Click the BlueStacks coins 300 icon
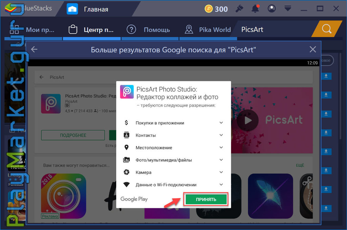 tap(208, 9)
